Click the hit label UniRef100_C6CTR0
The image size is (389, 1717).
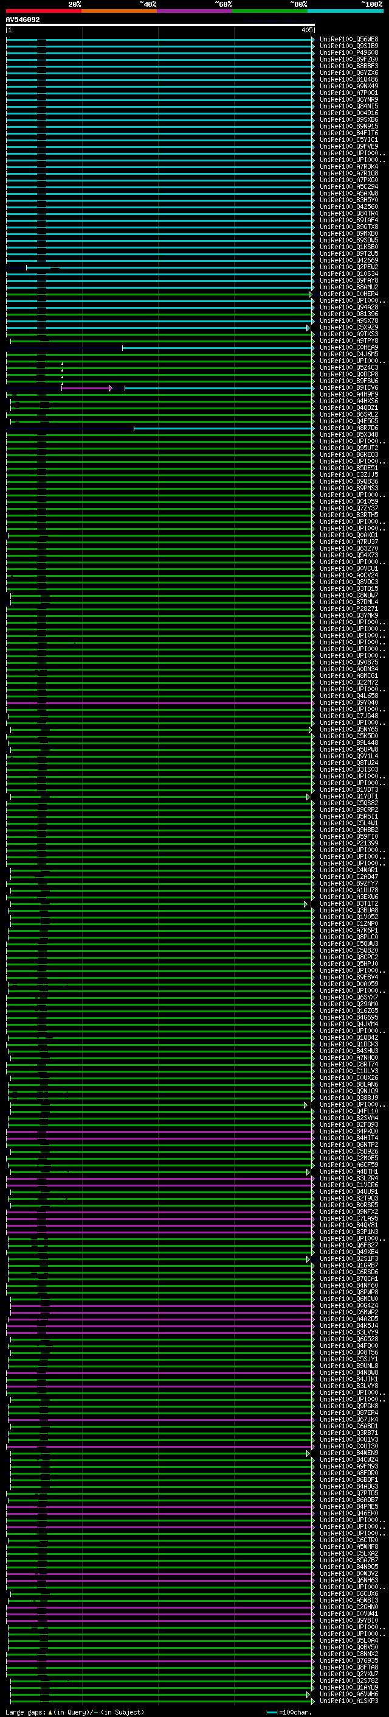[x=349, y=1540]
